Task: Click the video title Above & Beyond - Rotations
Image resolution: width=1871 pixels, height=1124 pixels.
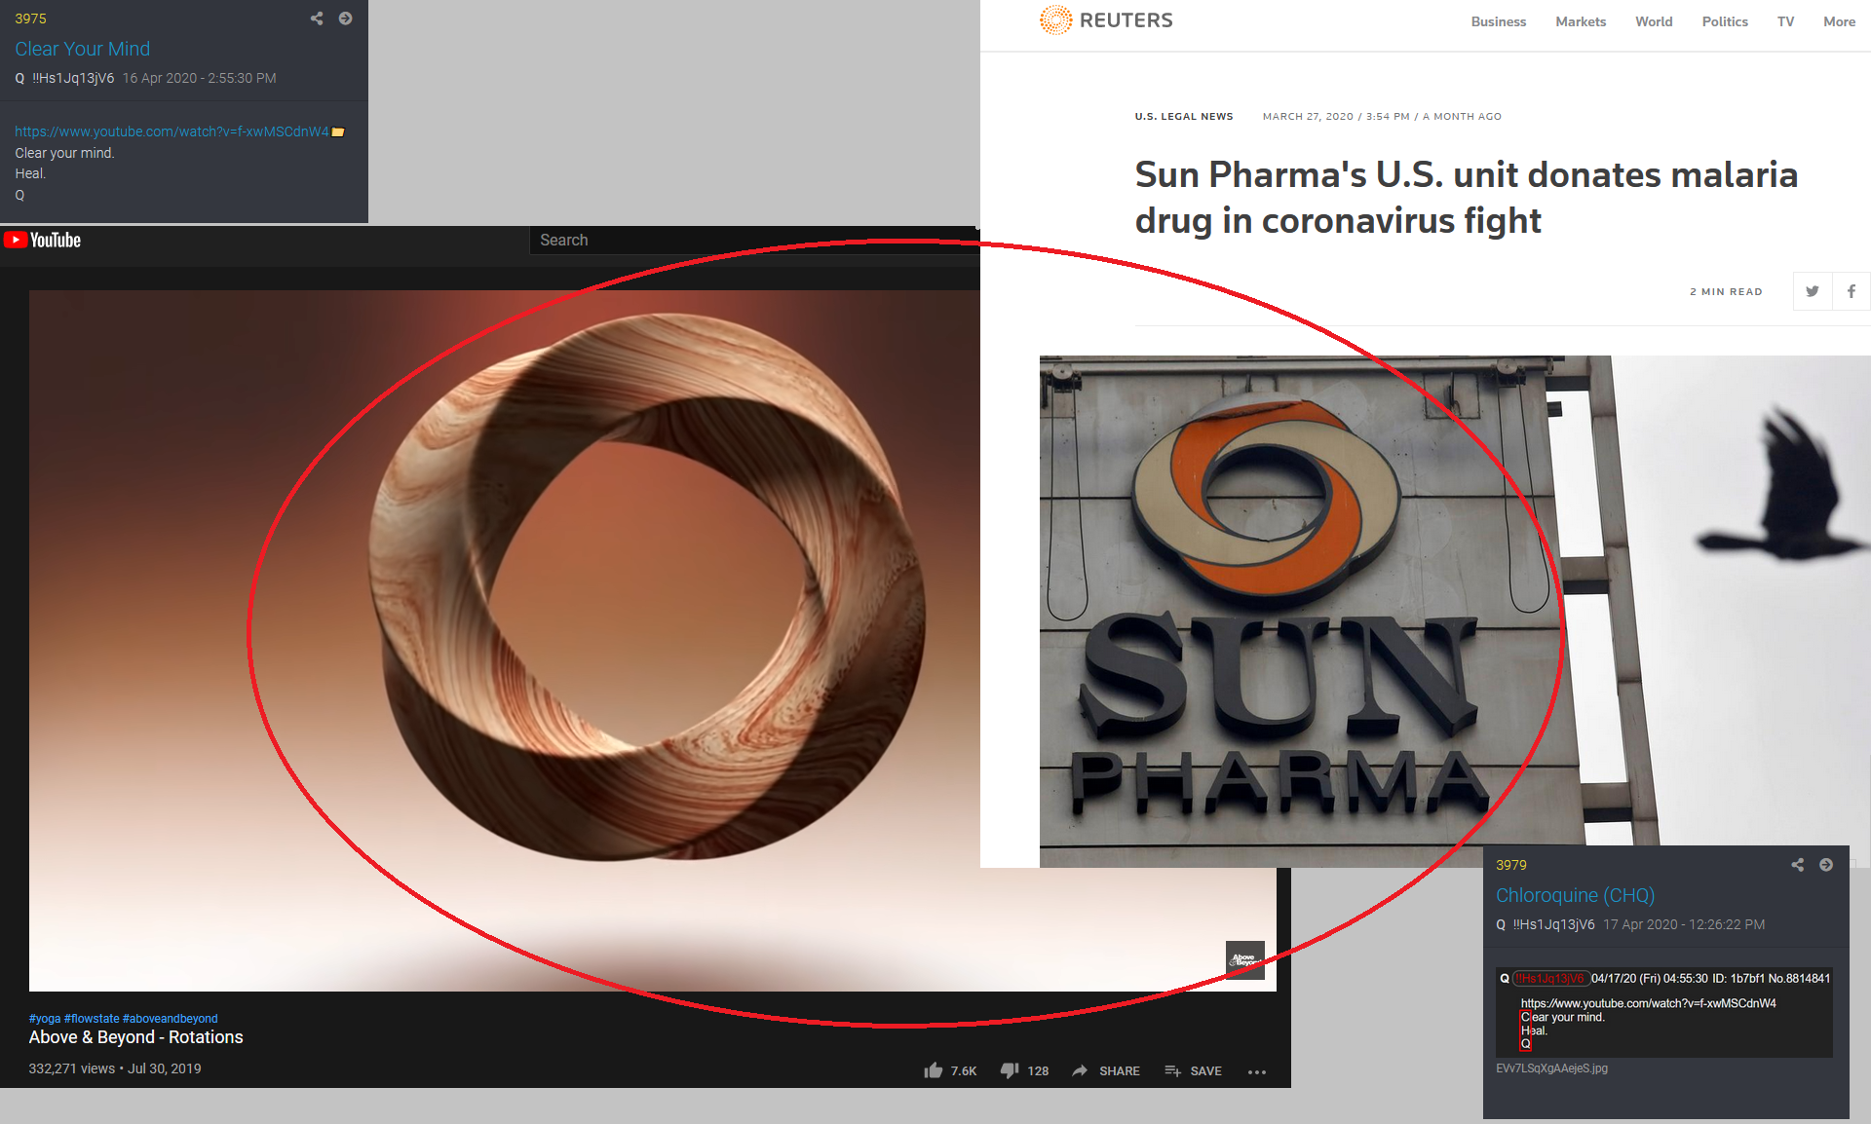Action: (x=136, y=1037)
